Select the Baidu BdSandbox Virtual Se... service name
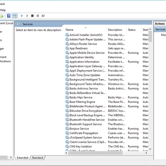 pos(87,93)
